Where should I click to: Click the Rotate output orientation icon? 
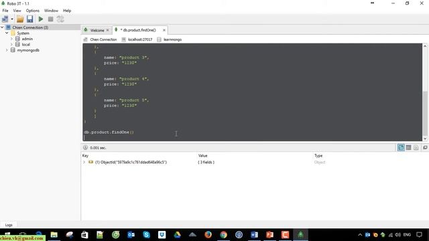coord(60,19)
